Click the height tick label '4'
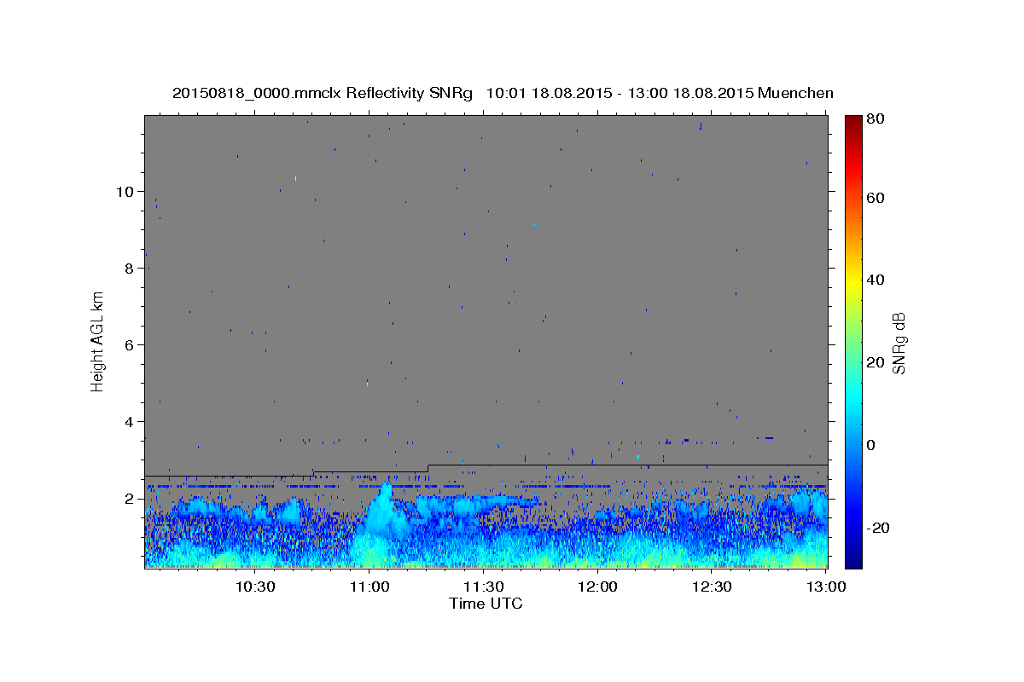Screen dimensions: 1024x682 (130, 422)
